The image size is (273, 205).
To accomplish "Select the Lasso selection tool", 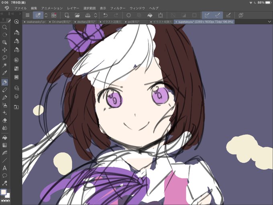I will [x=5, y=57].
